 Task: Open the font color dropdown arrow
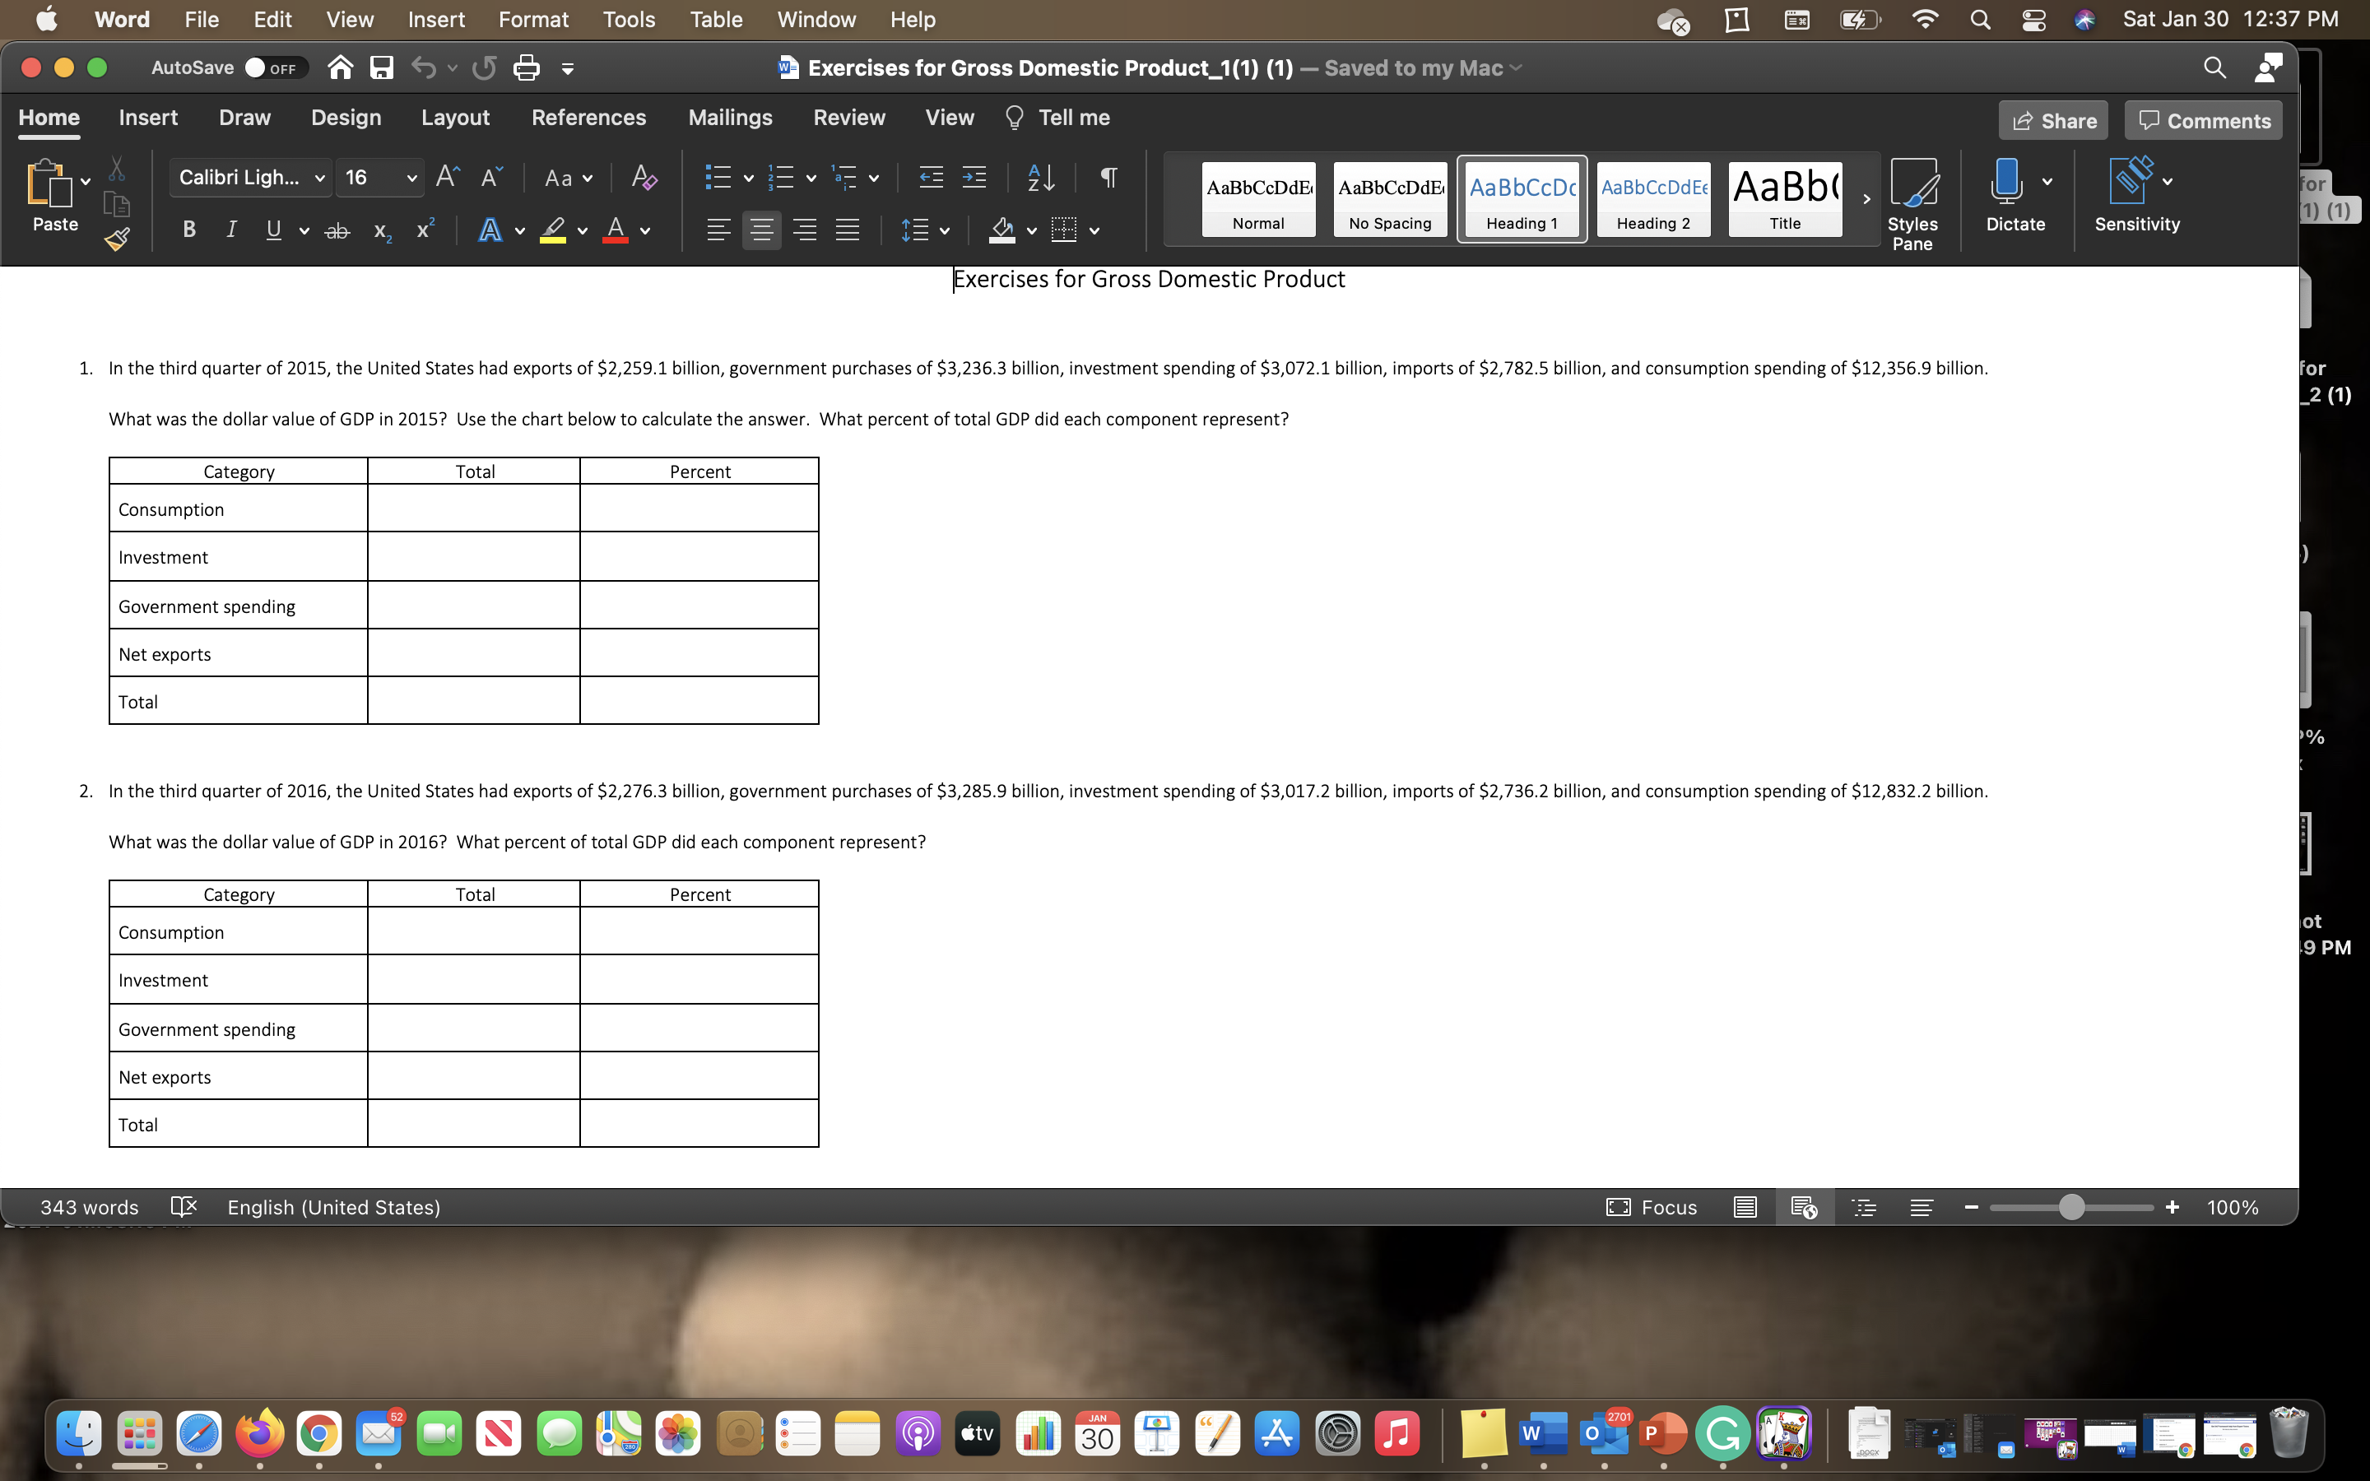click(x=644, y=231)
